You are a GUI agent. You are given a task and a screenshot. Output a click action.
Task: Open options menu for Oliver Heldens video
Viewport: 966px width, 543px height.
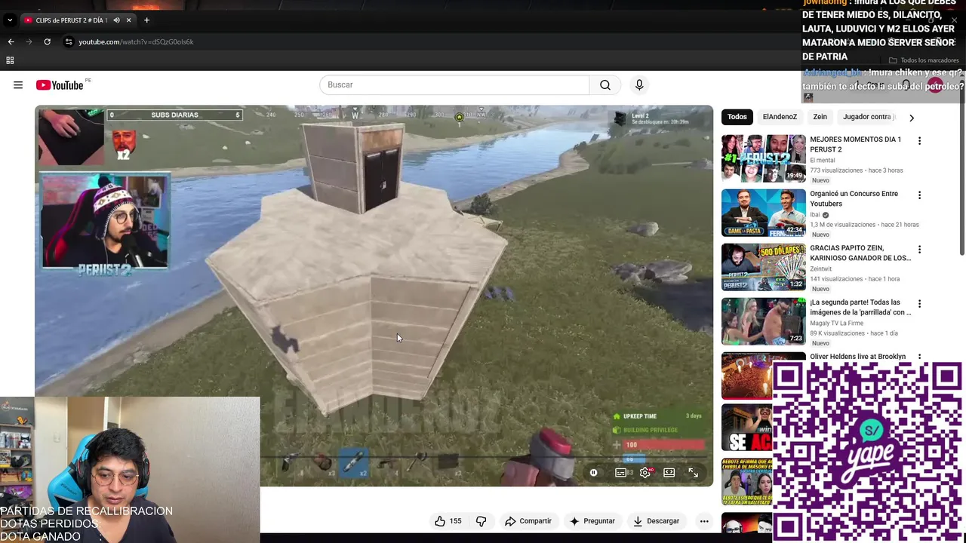[919, 357]
